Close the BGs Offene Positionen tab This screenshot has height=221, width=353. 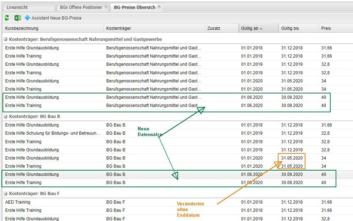click(106, 7)
